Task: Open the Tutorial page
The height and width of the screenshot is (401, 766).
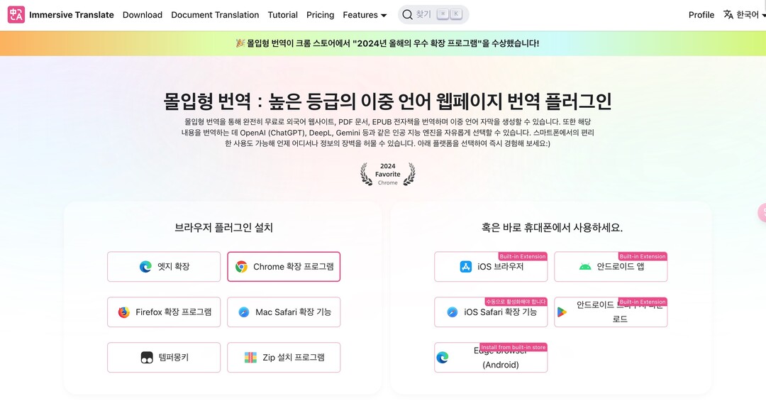Action: tap(283, 15)
